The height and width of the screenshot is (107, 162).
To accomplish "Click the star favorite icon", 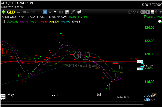I will tap(130, 12).
